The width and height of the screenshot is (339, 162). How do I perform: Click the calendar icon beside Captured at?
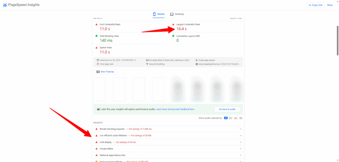point(98,60)
